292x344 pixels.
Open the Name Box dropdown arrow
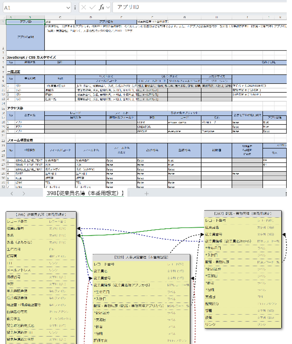pos(68,8)
